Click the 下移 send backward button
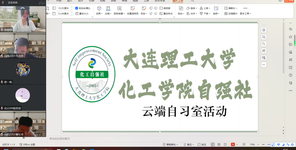 pyautogui.click(x=205, y=14)
